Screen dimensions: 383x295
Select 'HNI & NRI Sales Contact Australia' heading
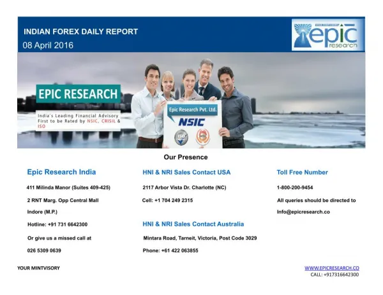[x=193, y=224]
